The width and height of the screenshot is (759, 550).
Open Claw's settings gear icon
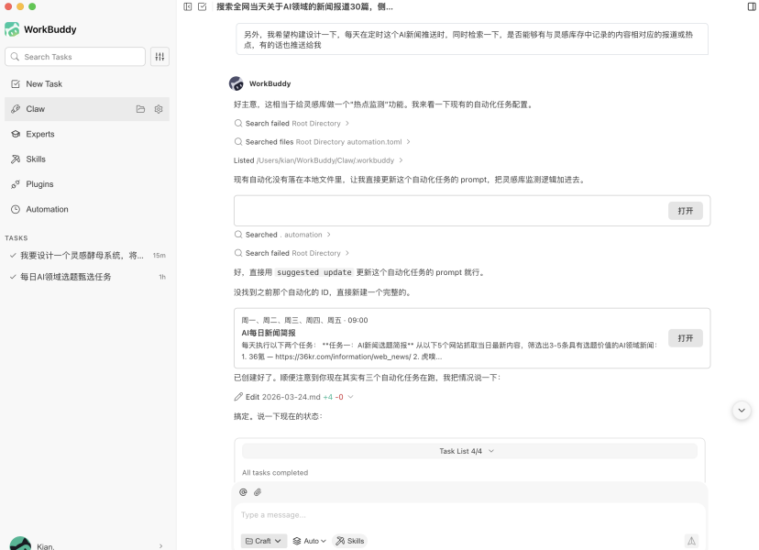click(x=158, y=108)
